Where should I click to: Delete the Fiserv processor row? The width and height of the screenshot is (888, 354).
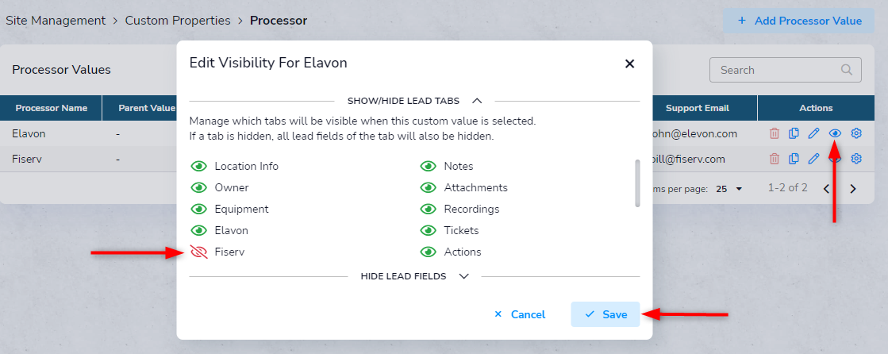[x=775, y=159]
